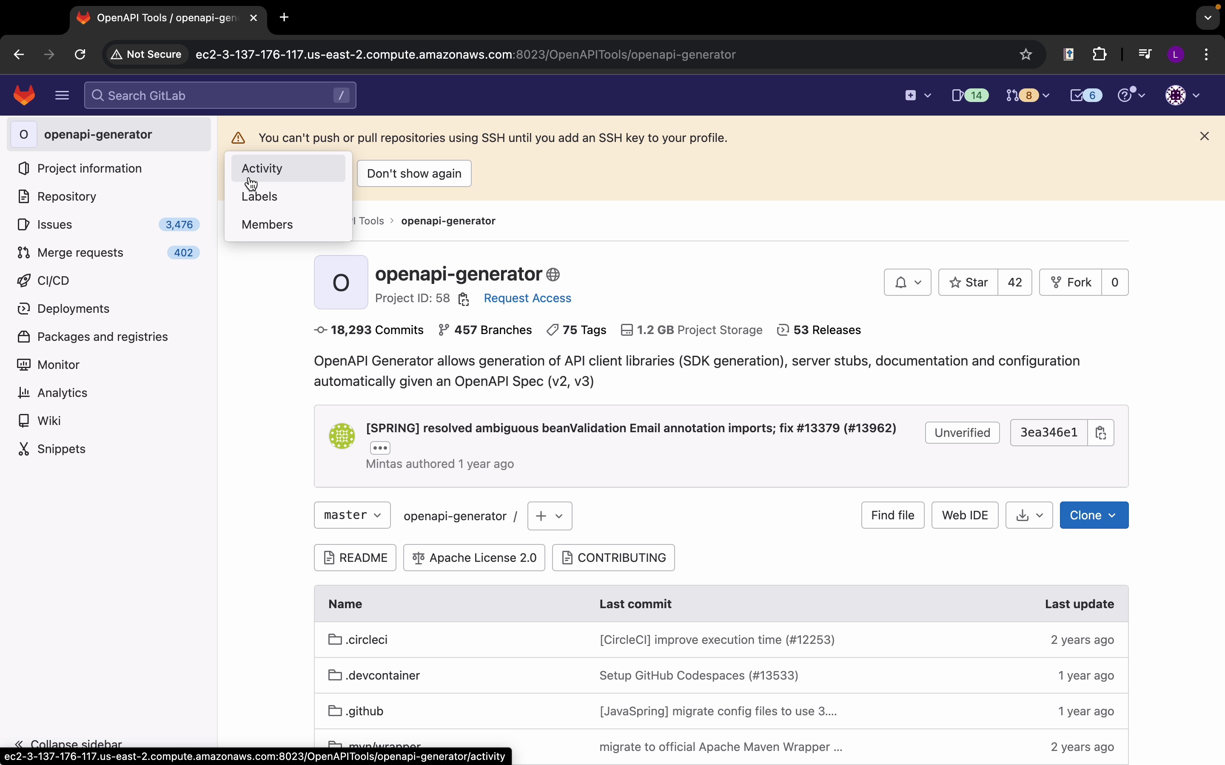Image resolution: width=1225 pixels, height=765 pixels.
Task: Open the master branch dropdown
Action: (x=352, y=515)
